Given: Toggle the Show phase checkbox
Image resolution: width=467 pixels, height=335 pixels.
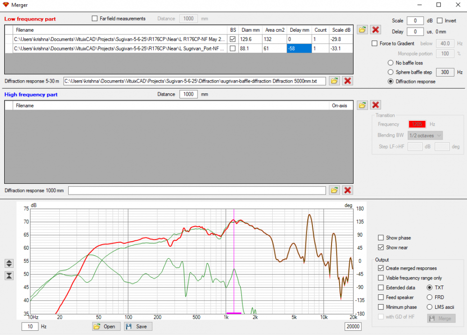Looking at the screenshot, I should (381, 238).
